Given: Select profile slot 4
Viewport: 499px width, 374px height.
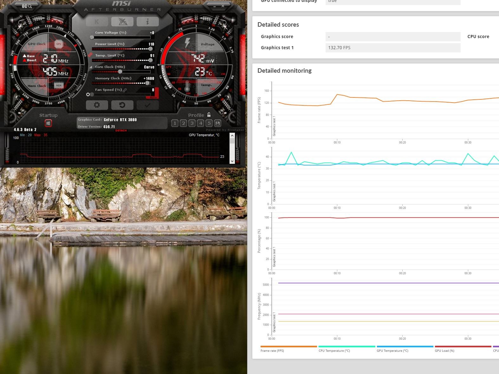Looking at the screenshot, I should click(200, 123).
